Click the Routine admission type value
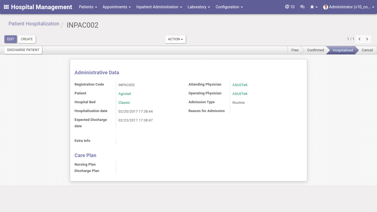 point(238,103)
